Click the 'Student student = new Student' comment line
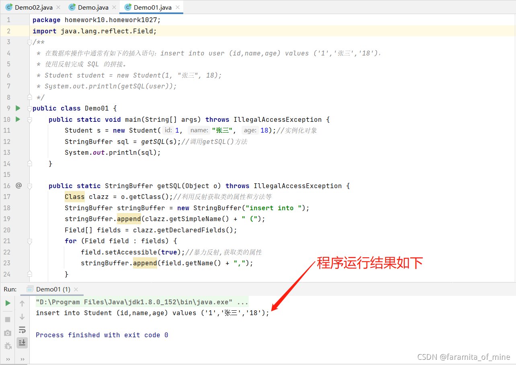This screenshot has width=516, height=365. tap(133, 75)
